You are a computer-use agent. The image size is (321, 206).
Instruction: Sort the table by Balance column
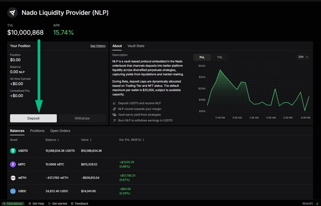coord(52,140)
